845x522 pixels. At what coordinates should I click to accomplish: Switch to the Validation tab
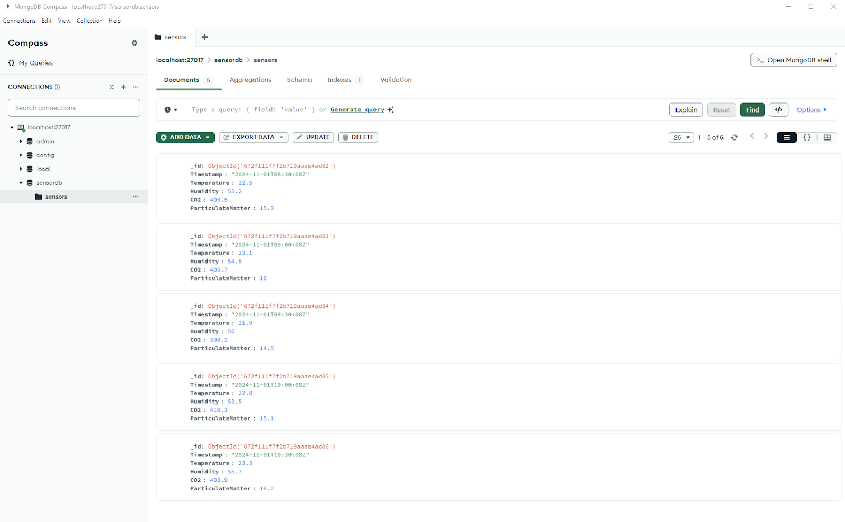(396, 80)
